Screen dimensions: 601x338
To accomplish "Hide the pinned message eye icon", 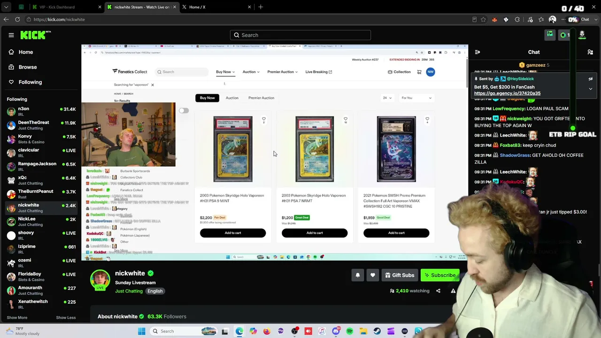I will (x=591, y=79).
